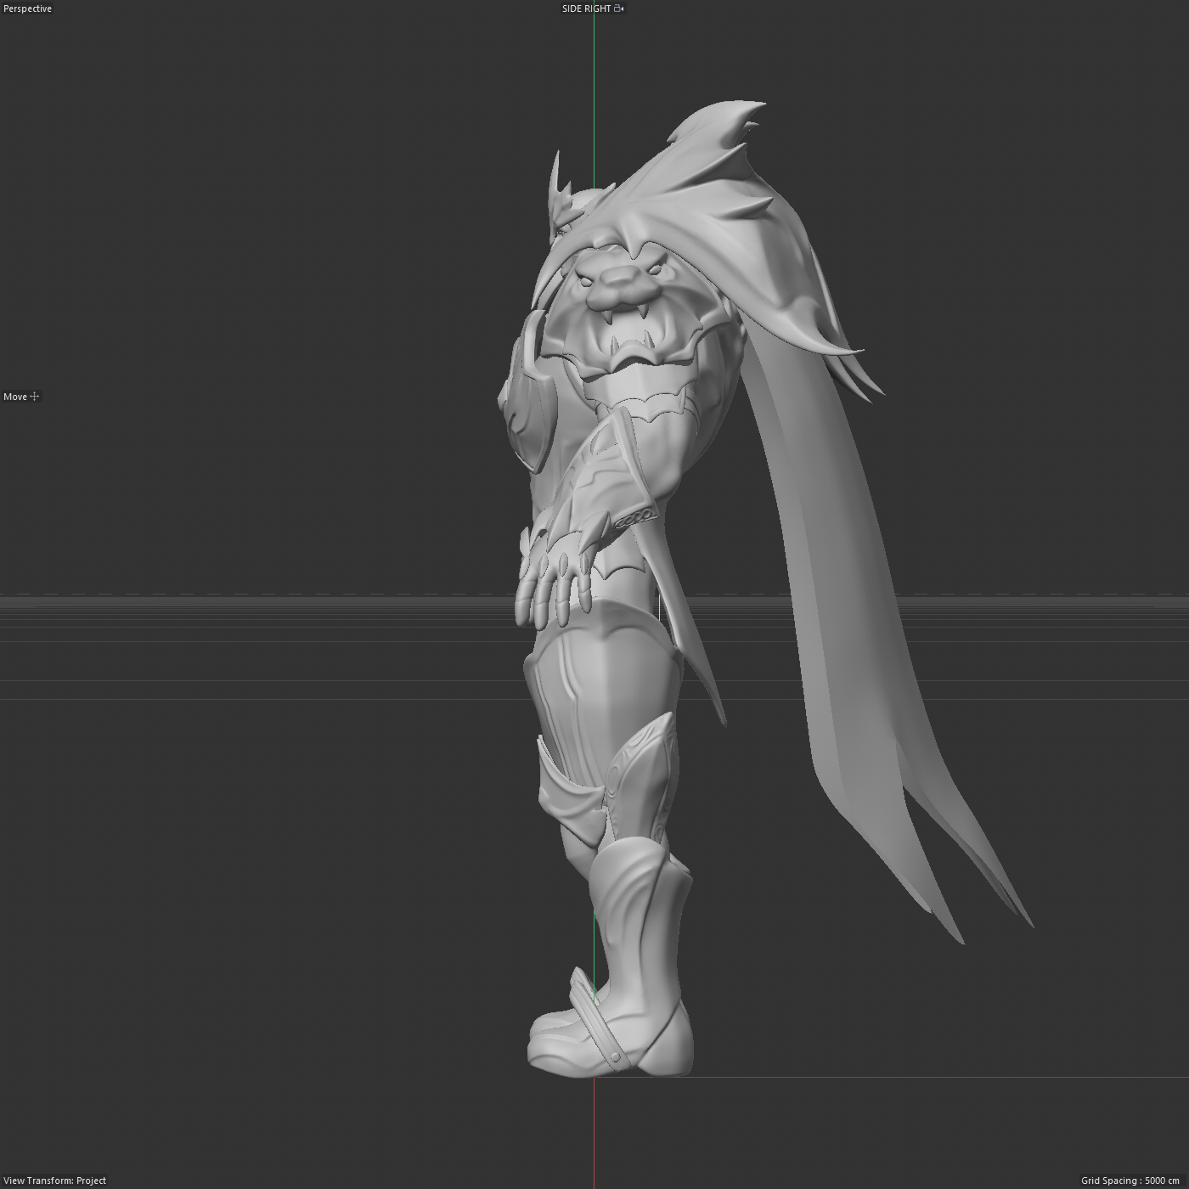Click the SIDE RIGHT camera name label

(586, 8)
